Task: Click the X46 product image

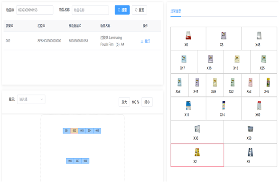Action: tap(268, 82)
